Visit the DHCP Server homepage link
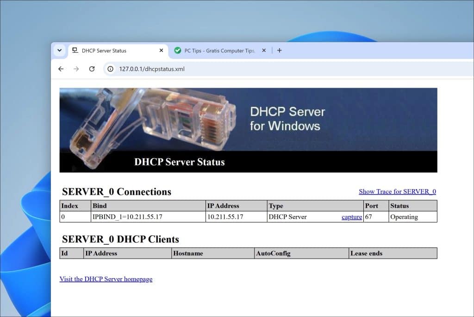 [106, 279]
